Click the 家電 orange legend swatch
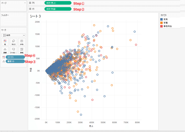The width and height of the screenshot is (185, 132). [162, 23]
